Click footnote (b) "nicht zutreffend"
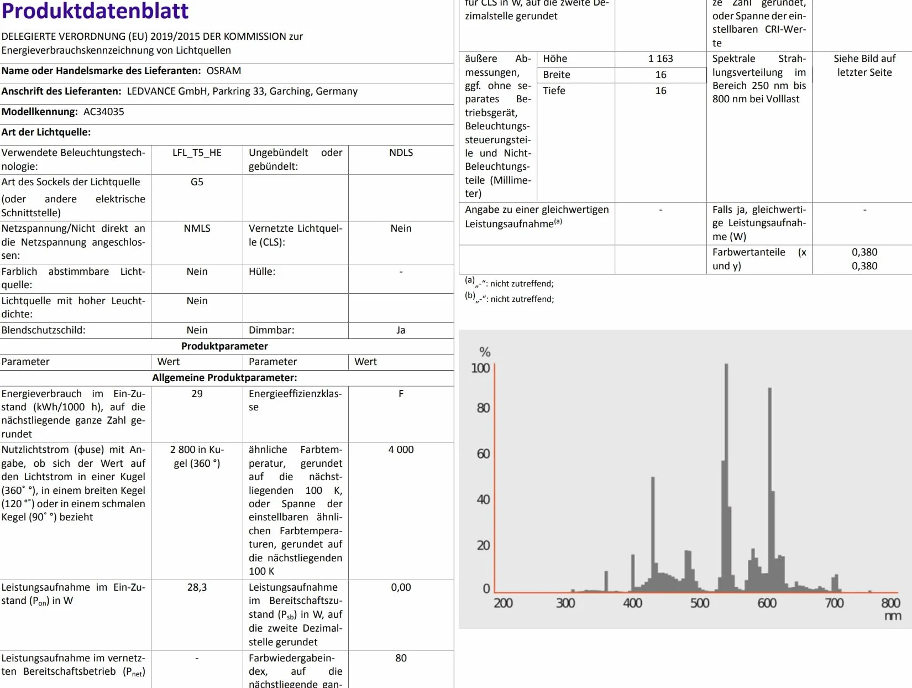This screenshot has height=688, width=912. pos(521,299)
